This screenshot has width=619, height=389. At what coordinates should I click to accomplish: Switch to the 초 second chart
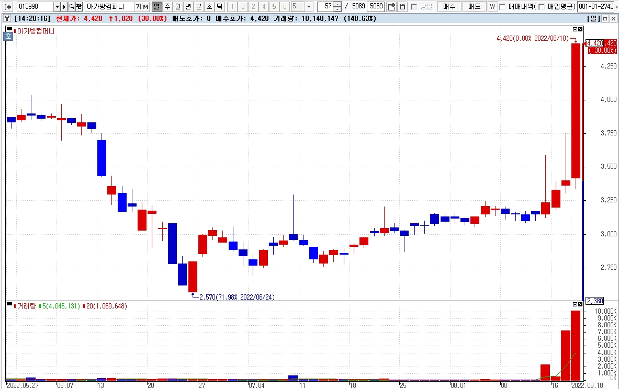click(209, 6)
